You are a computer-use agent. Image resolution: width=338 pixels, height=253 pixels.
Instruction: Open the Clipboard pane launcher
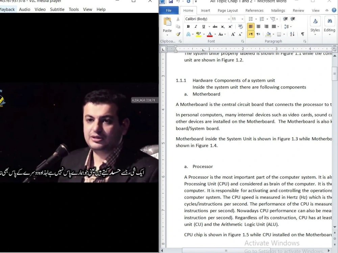coord(180,41)
